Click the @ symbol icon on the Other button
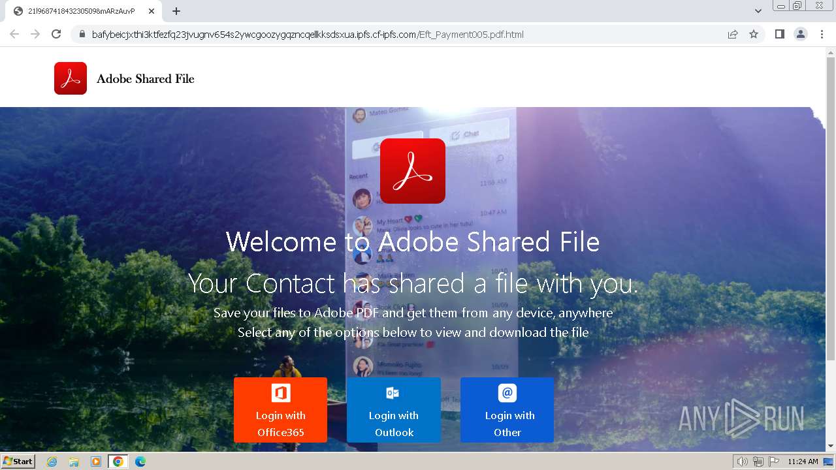This screenshot has width=836, height=470. tap(507, 393)
